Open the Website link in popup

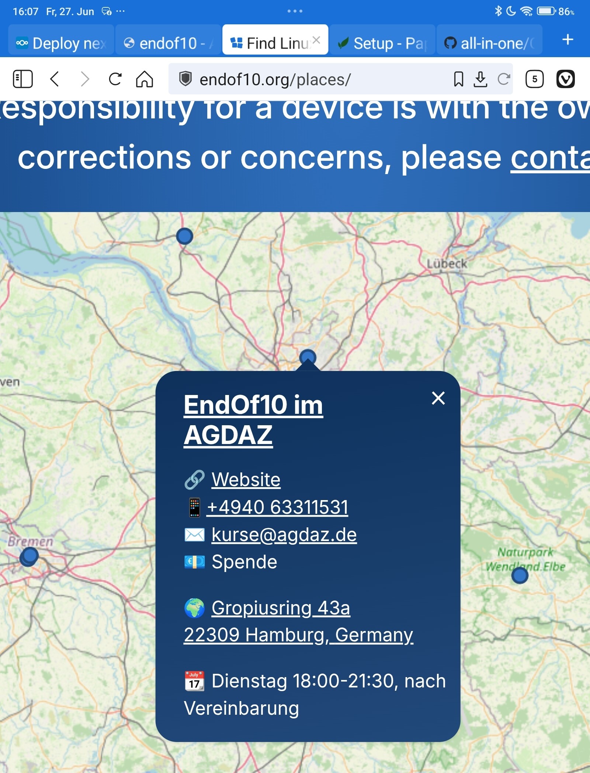click(246, 479)
